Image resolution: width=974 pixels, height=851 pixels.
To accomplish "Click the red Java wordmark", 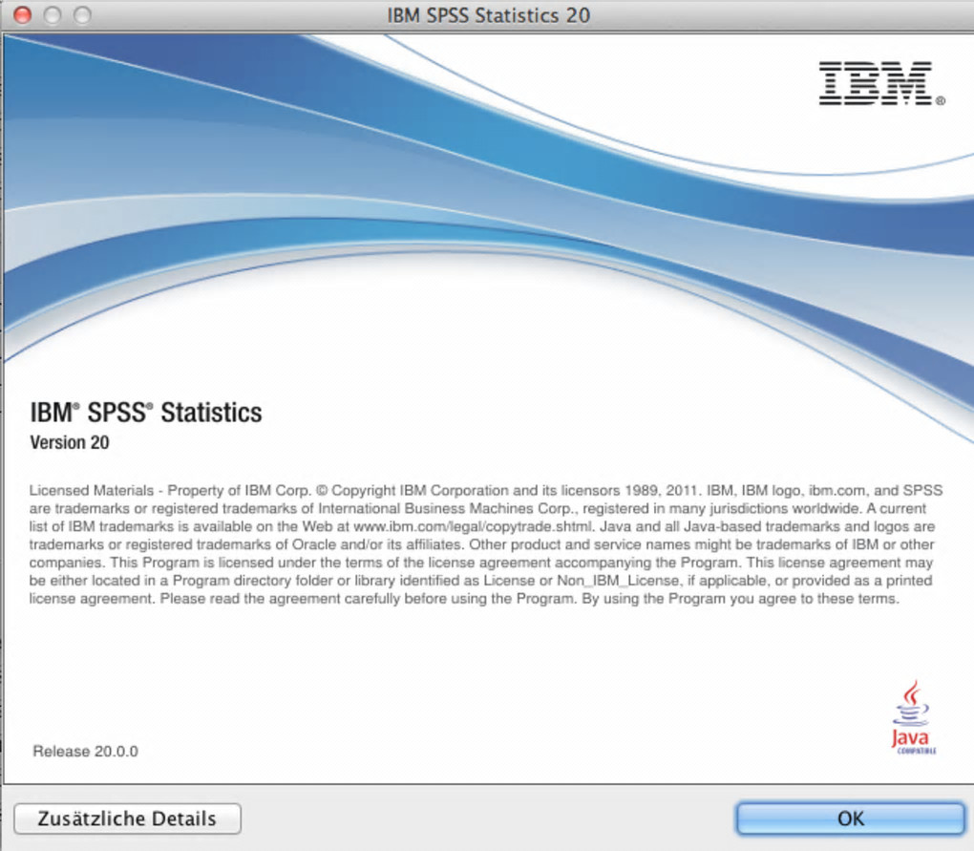I will (910, 738).
